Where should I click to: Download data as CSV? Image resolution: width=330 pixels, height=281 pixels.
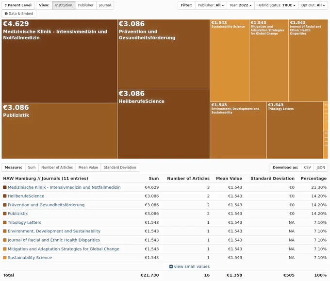tap(308, 167)
